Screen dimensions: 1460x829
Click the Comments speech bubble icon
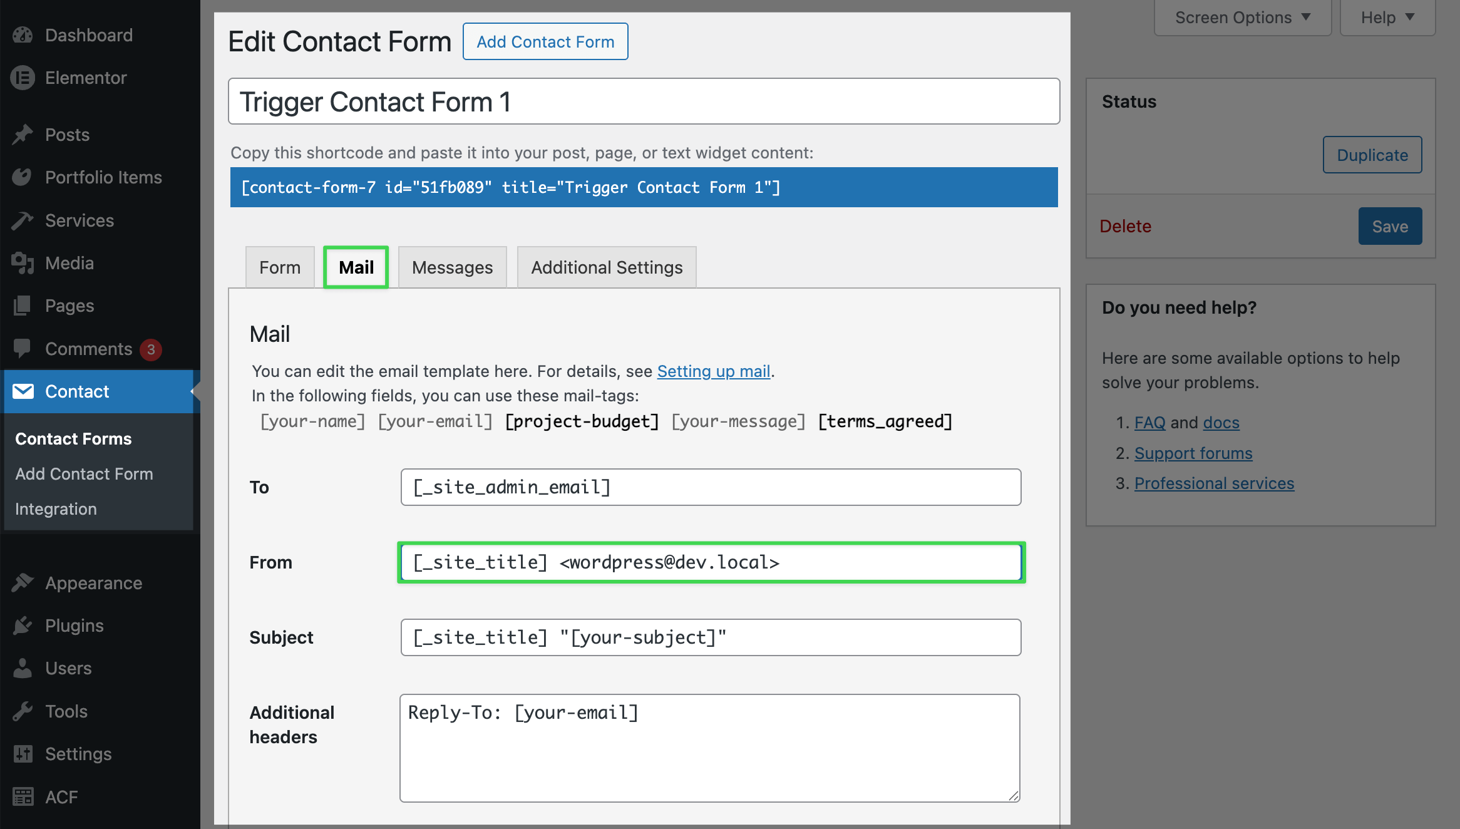click(23, 348)
